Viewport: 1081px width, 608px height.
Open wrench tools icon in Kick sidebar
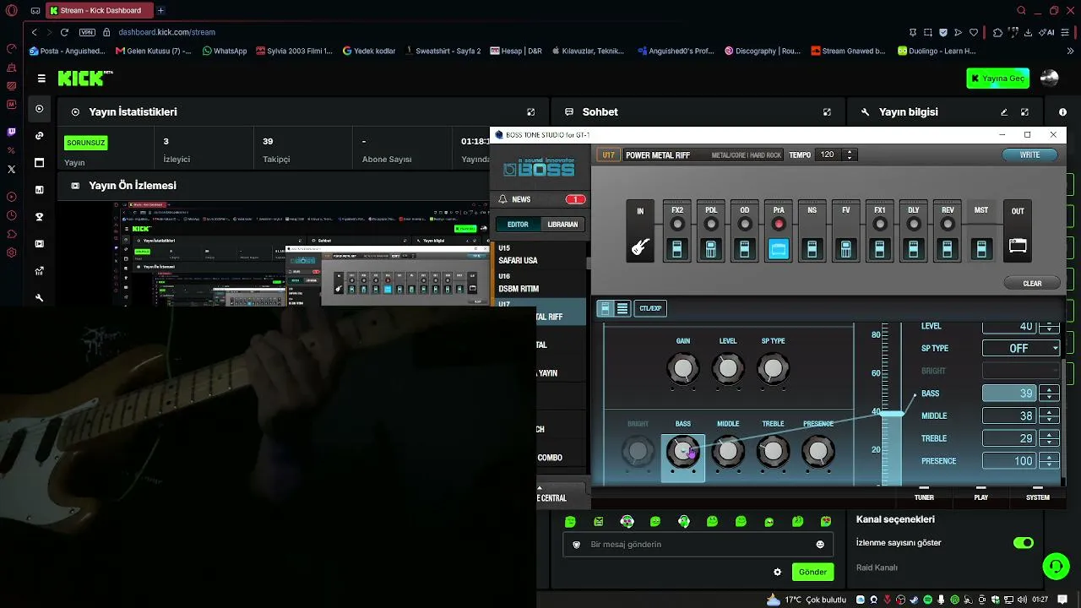click(x=39, y=298)
